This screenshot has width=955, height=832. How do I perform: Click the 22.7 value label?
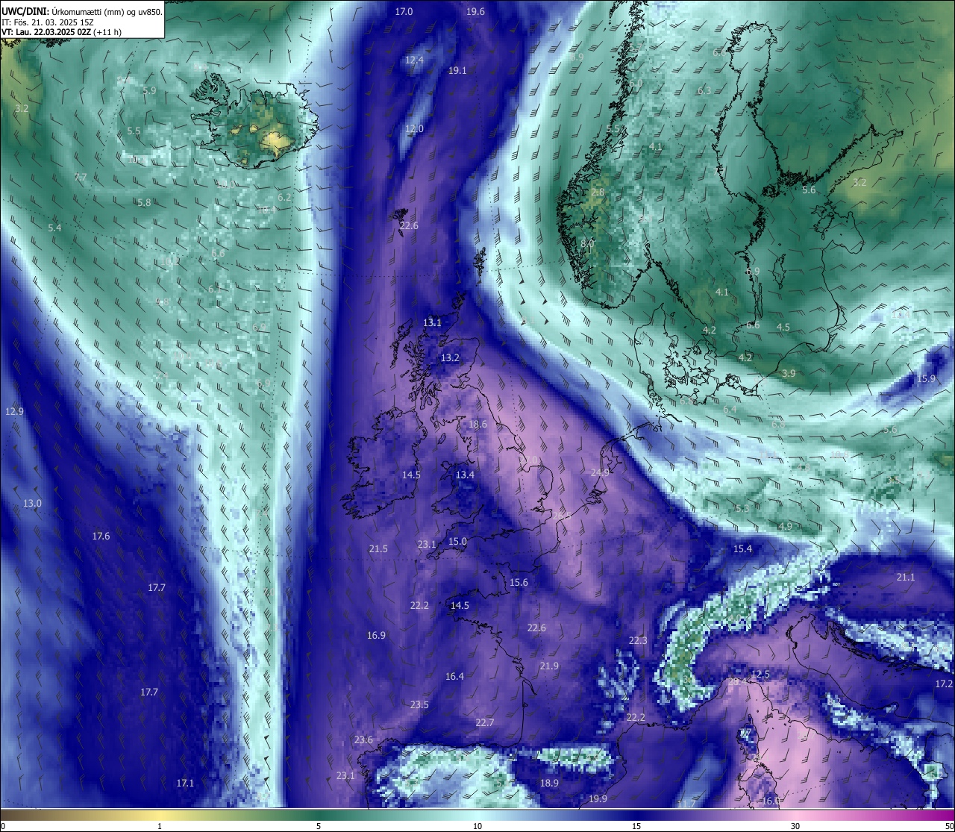coord(485,723)
